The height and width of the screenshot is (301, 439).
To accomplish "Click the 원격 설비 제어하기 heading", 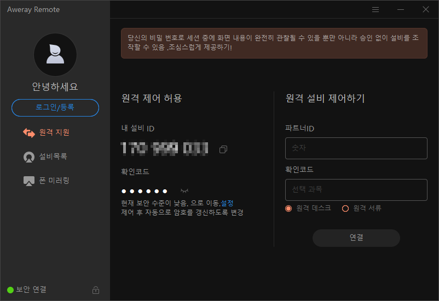I will (x=325, y=99).
